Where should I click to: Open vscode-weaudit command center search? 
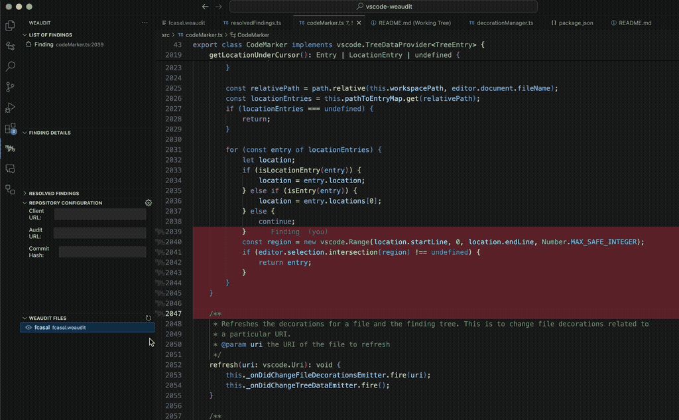pyautogui.click(x=383, y=7)
